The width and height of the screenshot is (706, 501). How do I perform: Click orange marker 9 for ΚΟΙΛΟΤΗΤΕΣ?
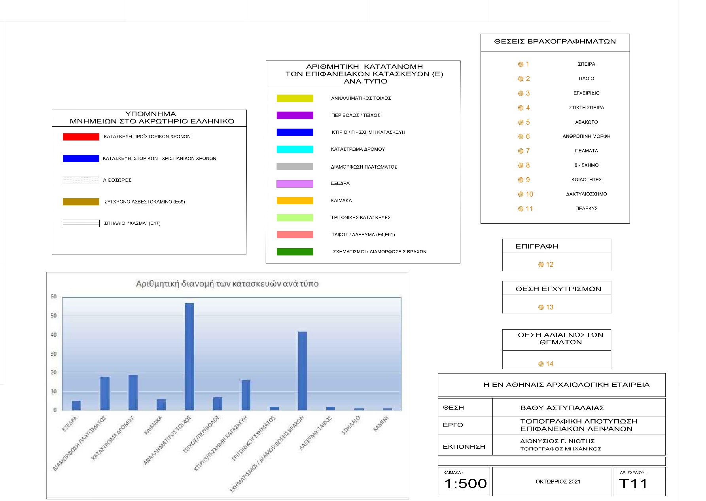tap(521, 180)
